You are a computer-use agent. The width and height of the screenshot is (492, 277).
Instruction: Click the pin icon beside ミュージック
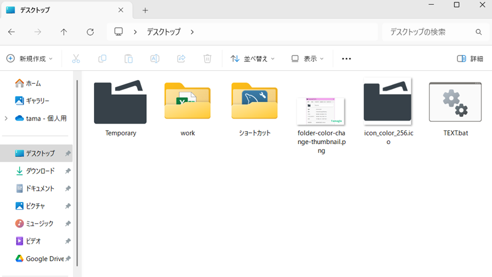pyautogui.click(x=68, y=223)
